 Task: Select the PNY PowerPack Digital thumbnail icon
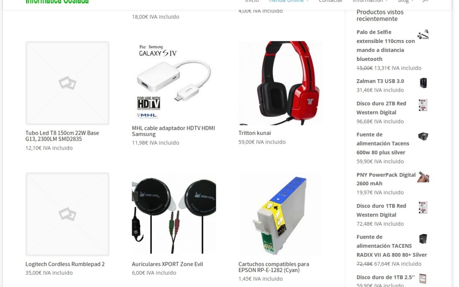[x=423, y=177]
